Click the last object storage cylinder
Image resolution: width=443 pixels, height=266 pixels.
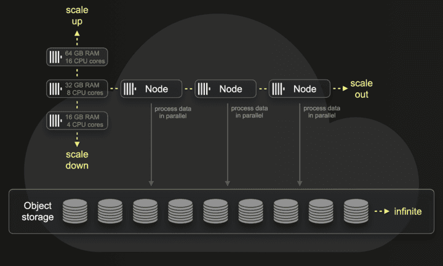[x=356, y=211]
